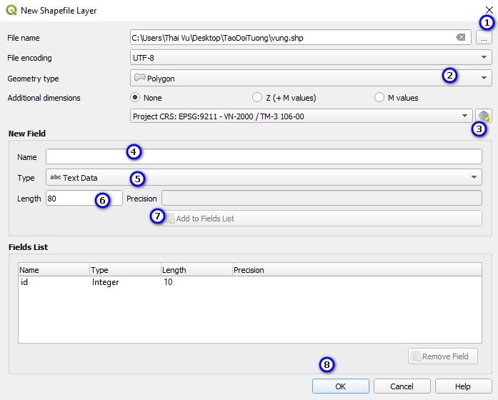
Task: Click the Cancel button
Action: point(402,386)
